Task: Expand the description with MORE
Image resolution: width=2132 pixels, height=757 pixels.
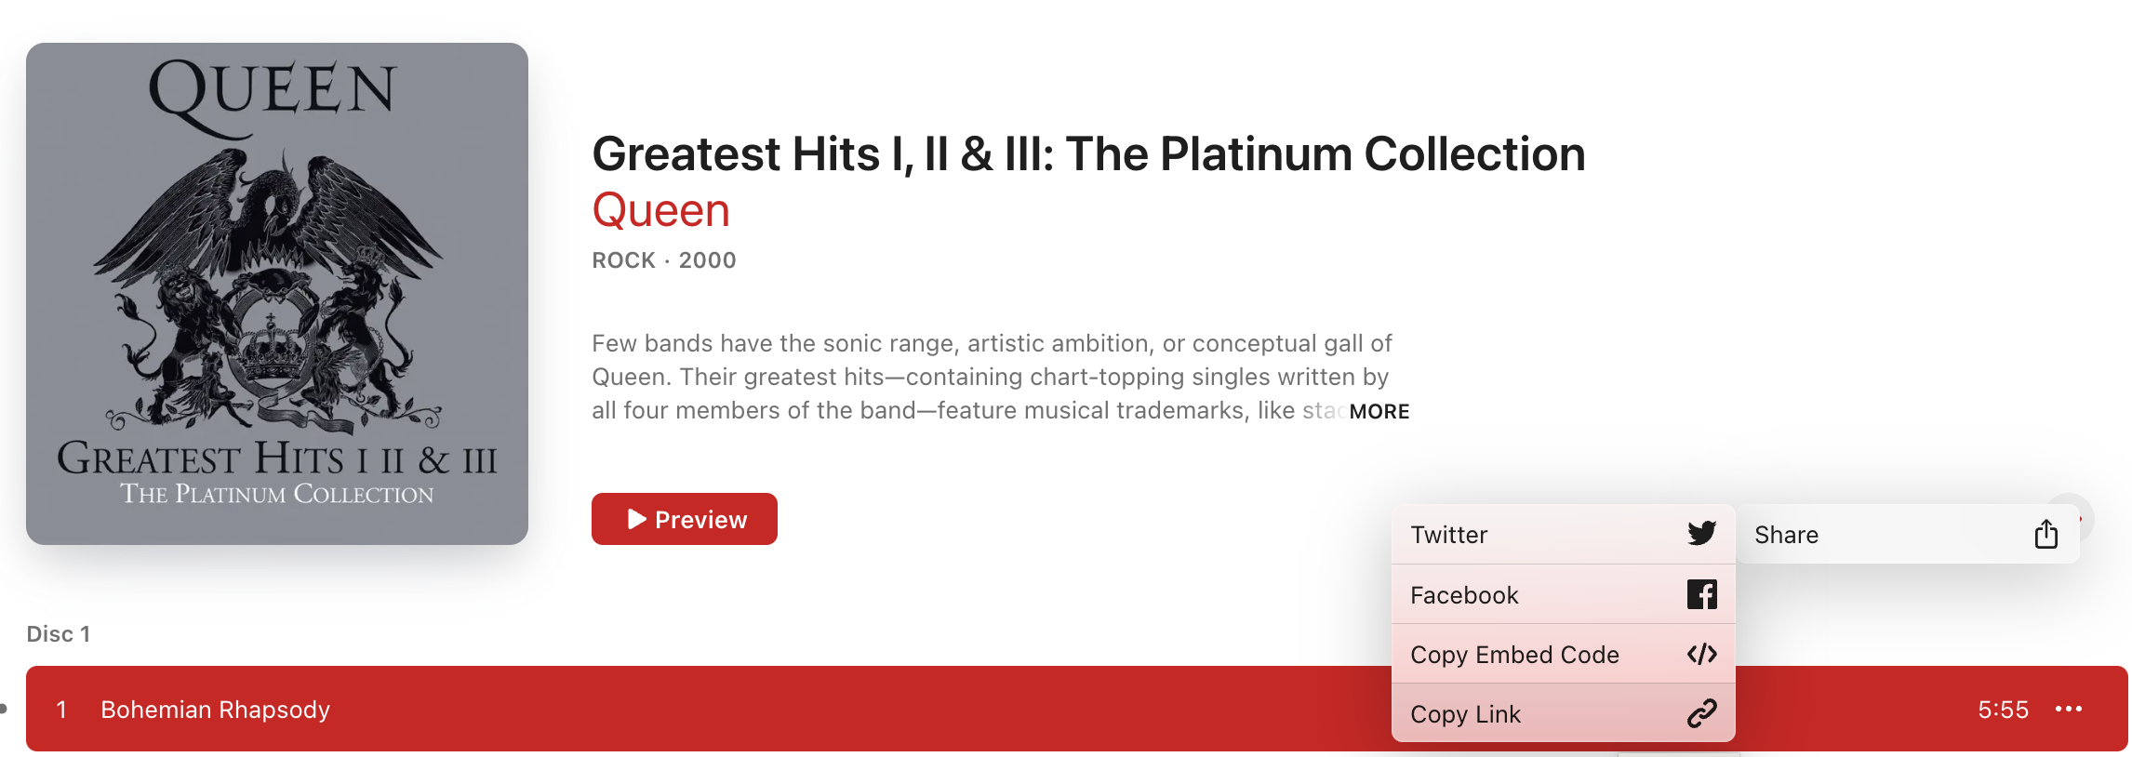Action: tap(1379, 411)
